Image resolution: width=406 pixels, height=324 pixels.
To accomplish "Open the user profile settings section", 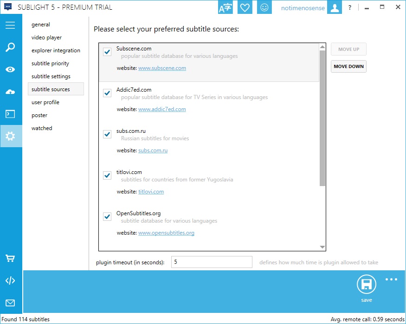I will tap(45, 102).
